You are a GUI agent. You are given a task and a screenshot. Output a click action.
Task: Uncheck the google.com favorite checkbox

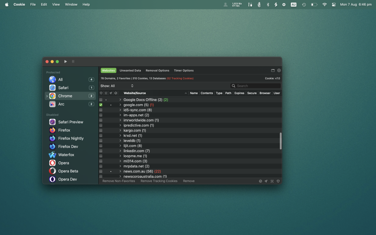101,105
